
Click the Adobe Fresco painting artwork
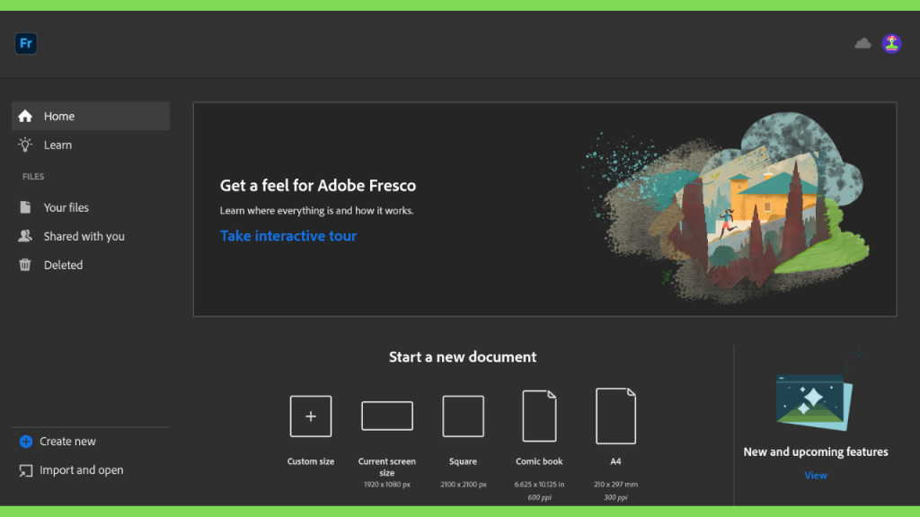tap(726, 208)
